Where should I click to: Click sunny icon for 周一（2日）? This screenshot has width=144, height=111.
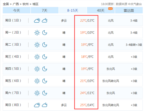37,33
